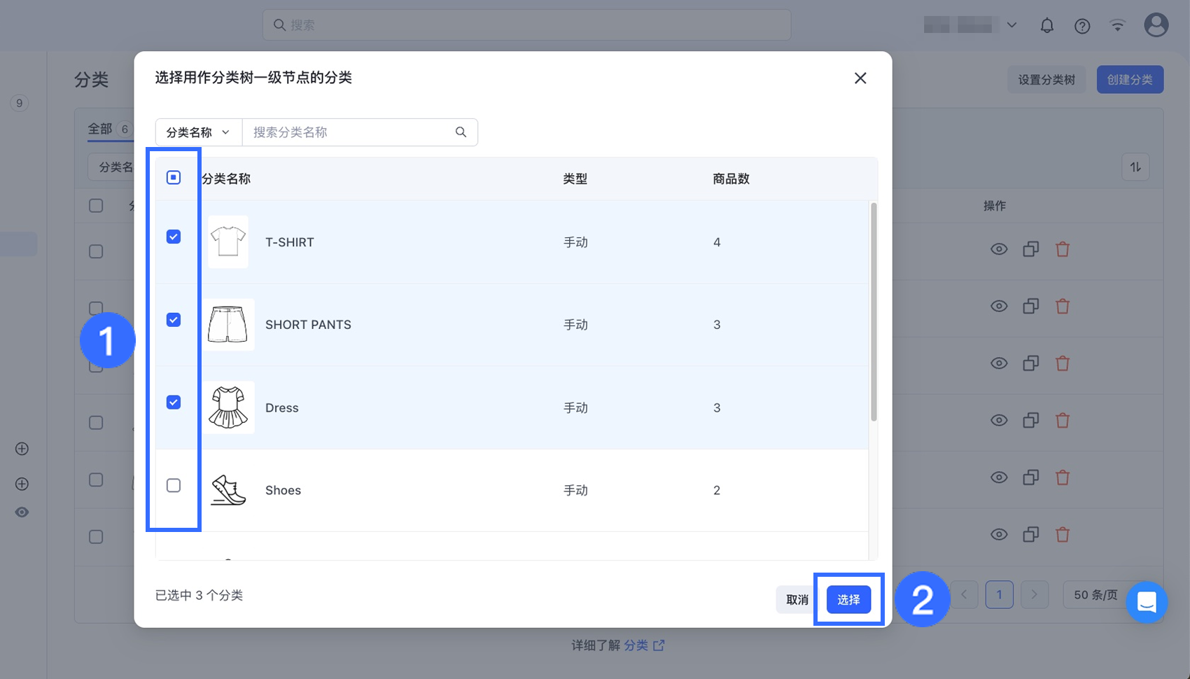The height and width of the screenshot is (679, 1190).
Task: Click the magnifier icon in dialog search
Action: tap(461, 132)
